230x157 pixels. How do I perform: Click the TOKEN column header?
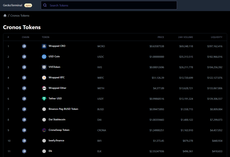tap(46, 37)
